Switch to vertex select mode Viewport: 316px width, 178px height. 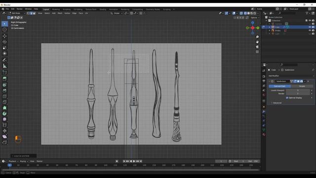tap(28, 13)
